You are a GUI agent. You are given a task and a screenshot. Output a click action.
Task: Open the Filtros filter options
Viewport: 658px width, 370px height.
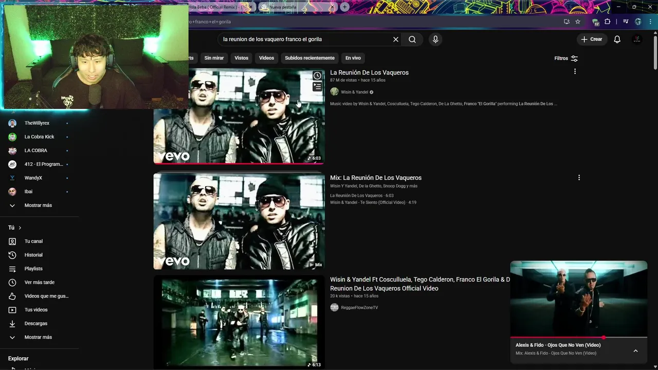pyautogui.click(x=566, y=58)
